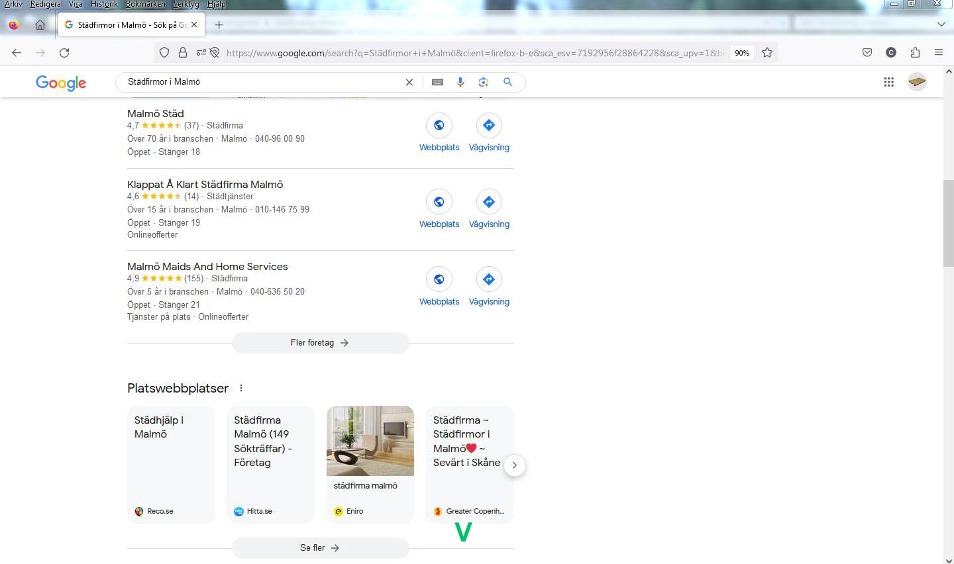
Task: Open a new browser tab
Action: pos(219,25)
